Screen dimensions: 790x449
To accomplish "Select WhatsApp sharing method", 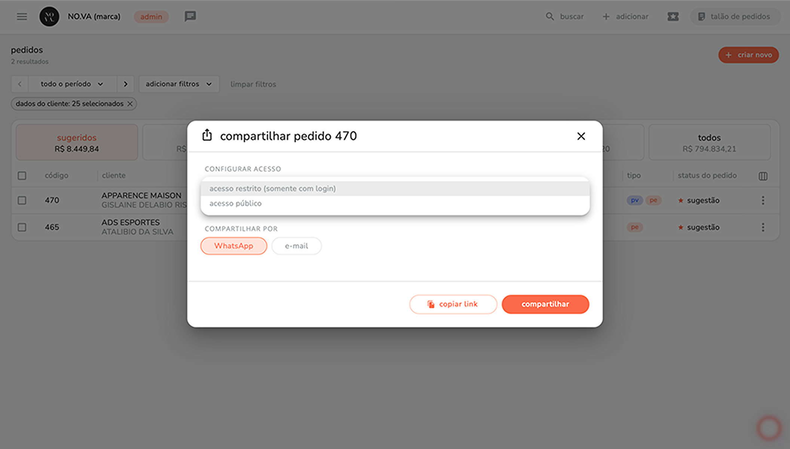I will [x=233, y=246].
